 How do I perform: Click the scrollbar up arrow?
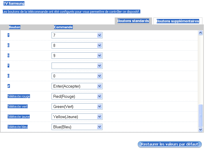(200, 33)
